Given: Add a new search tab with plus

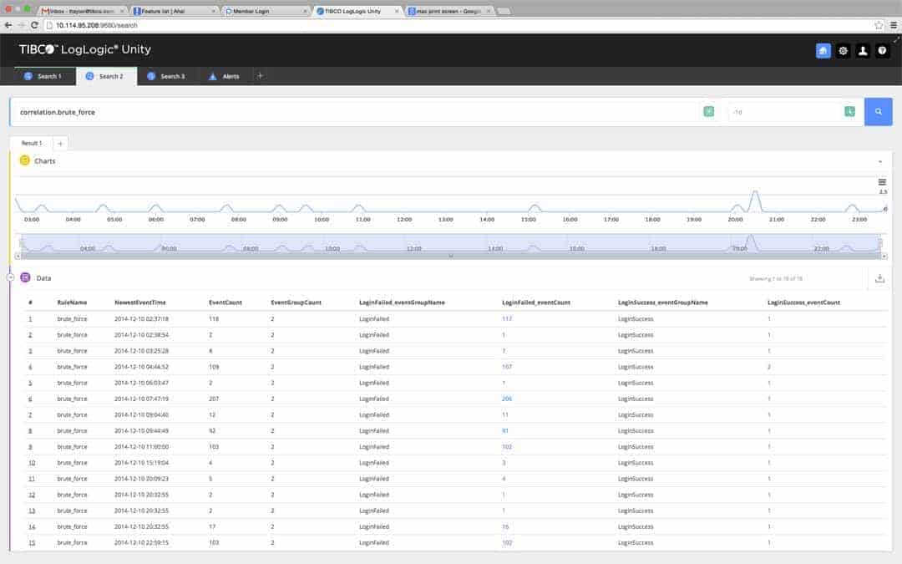Looking at the screenshot, I should tap(260, 76).
